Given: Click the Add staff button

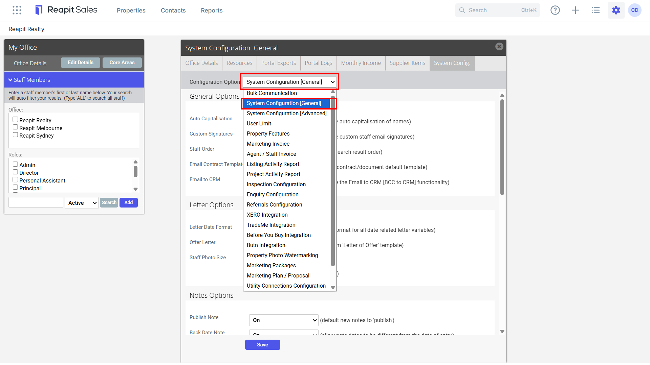Looking at the screenshot, I should (129, 202).
